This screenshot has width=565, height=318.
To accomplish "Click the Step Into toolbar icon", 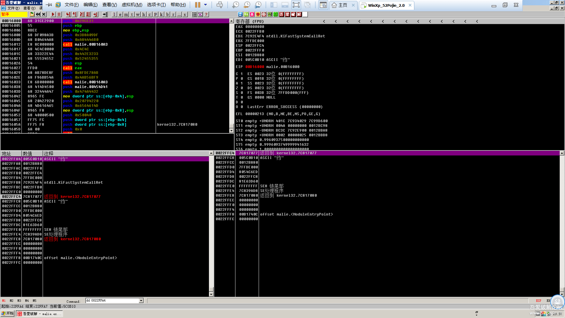I will click(68, 14).
